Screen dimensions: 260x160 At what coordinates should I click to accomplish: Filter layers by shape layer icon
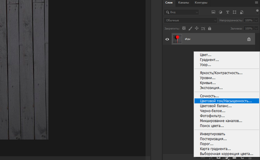(234, 12)
